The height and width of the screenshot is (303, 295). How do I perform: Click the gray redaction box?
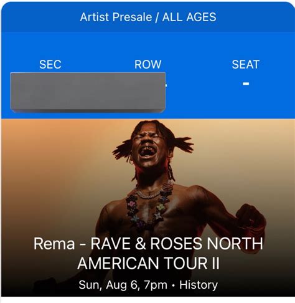point(88,92)
